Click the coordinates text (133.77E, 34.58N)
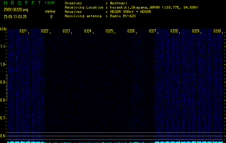226x143 pixels. [180, 8]
